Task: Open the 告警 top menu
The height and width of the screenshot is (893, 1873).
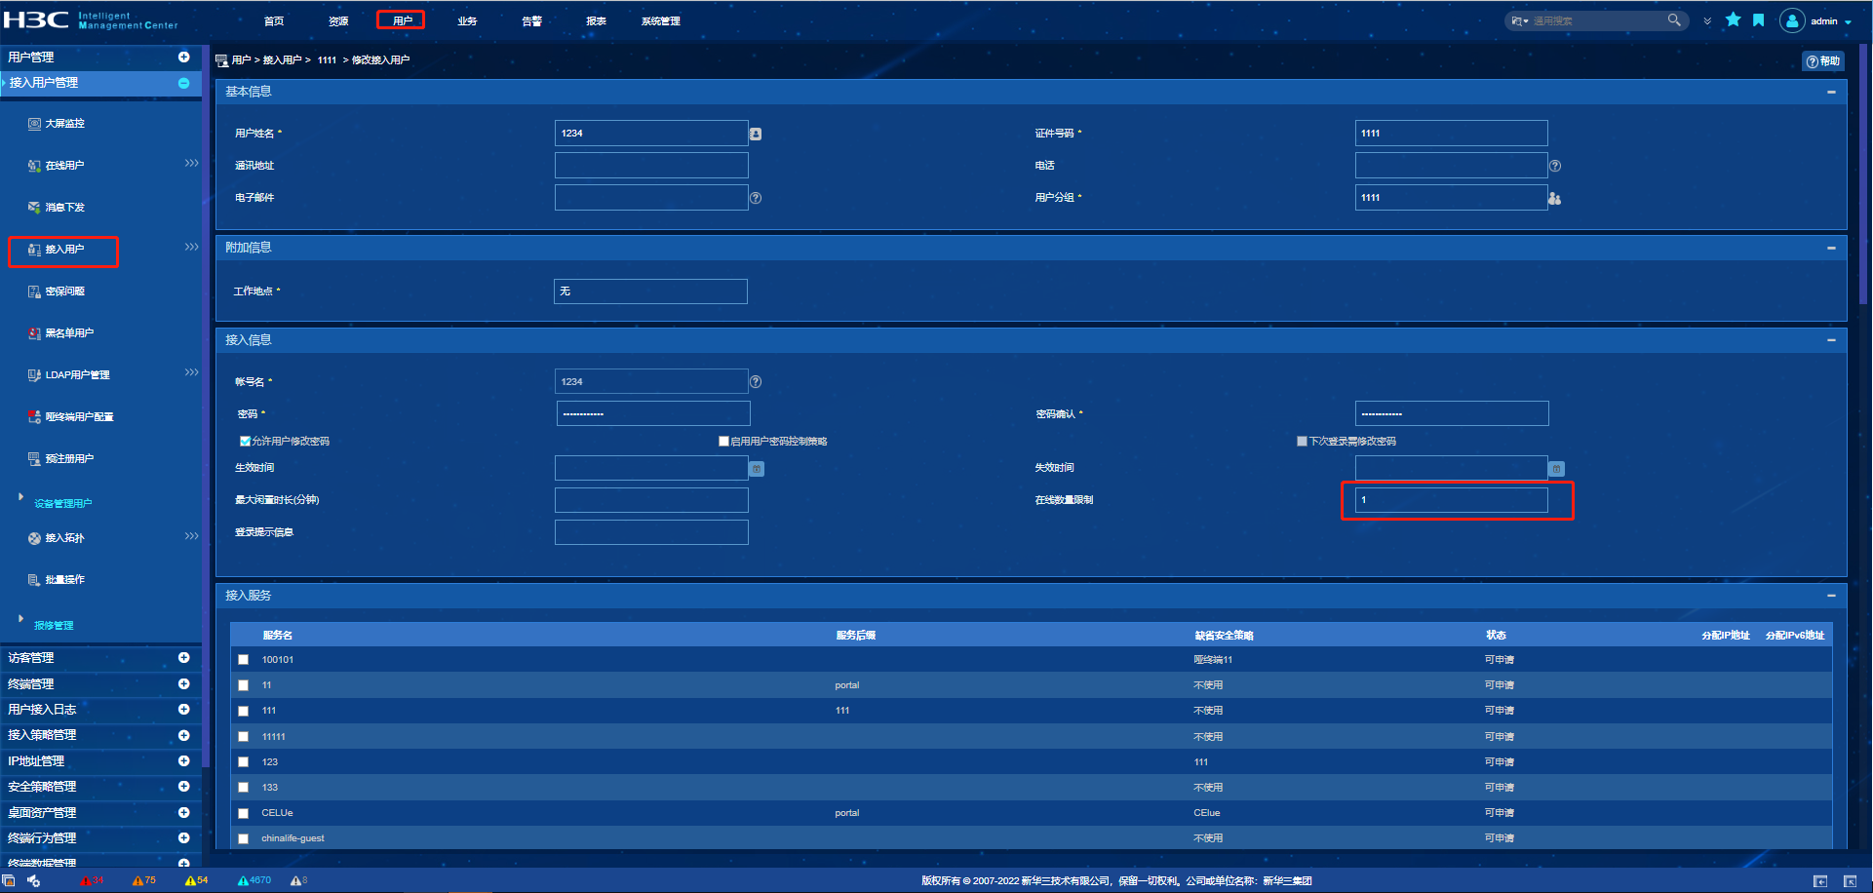Action: click(x=531, y=20)
